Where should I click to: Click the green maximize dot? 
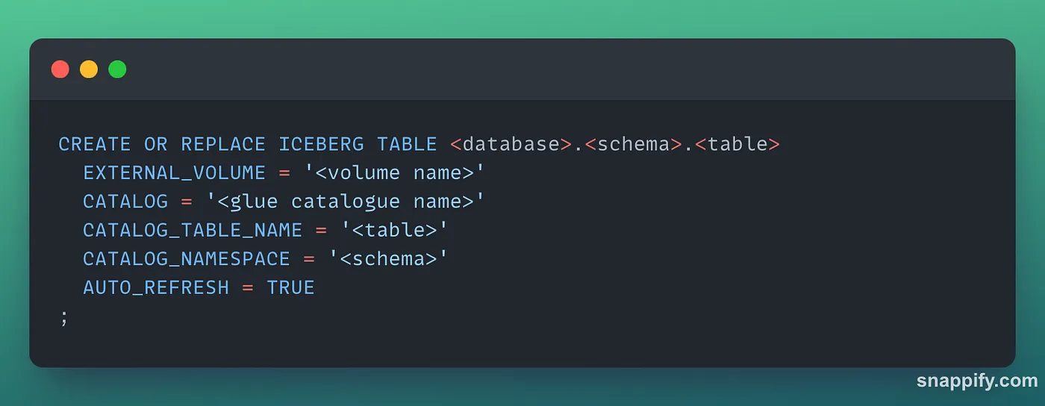117,69
